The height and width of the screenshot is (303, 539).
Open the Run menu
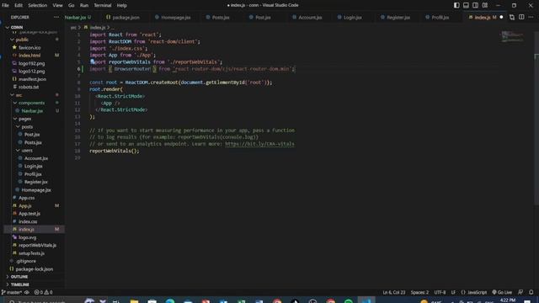[x=84, y=5]
